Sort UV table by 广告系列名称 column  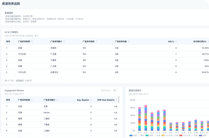coord(96,42)
